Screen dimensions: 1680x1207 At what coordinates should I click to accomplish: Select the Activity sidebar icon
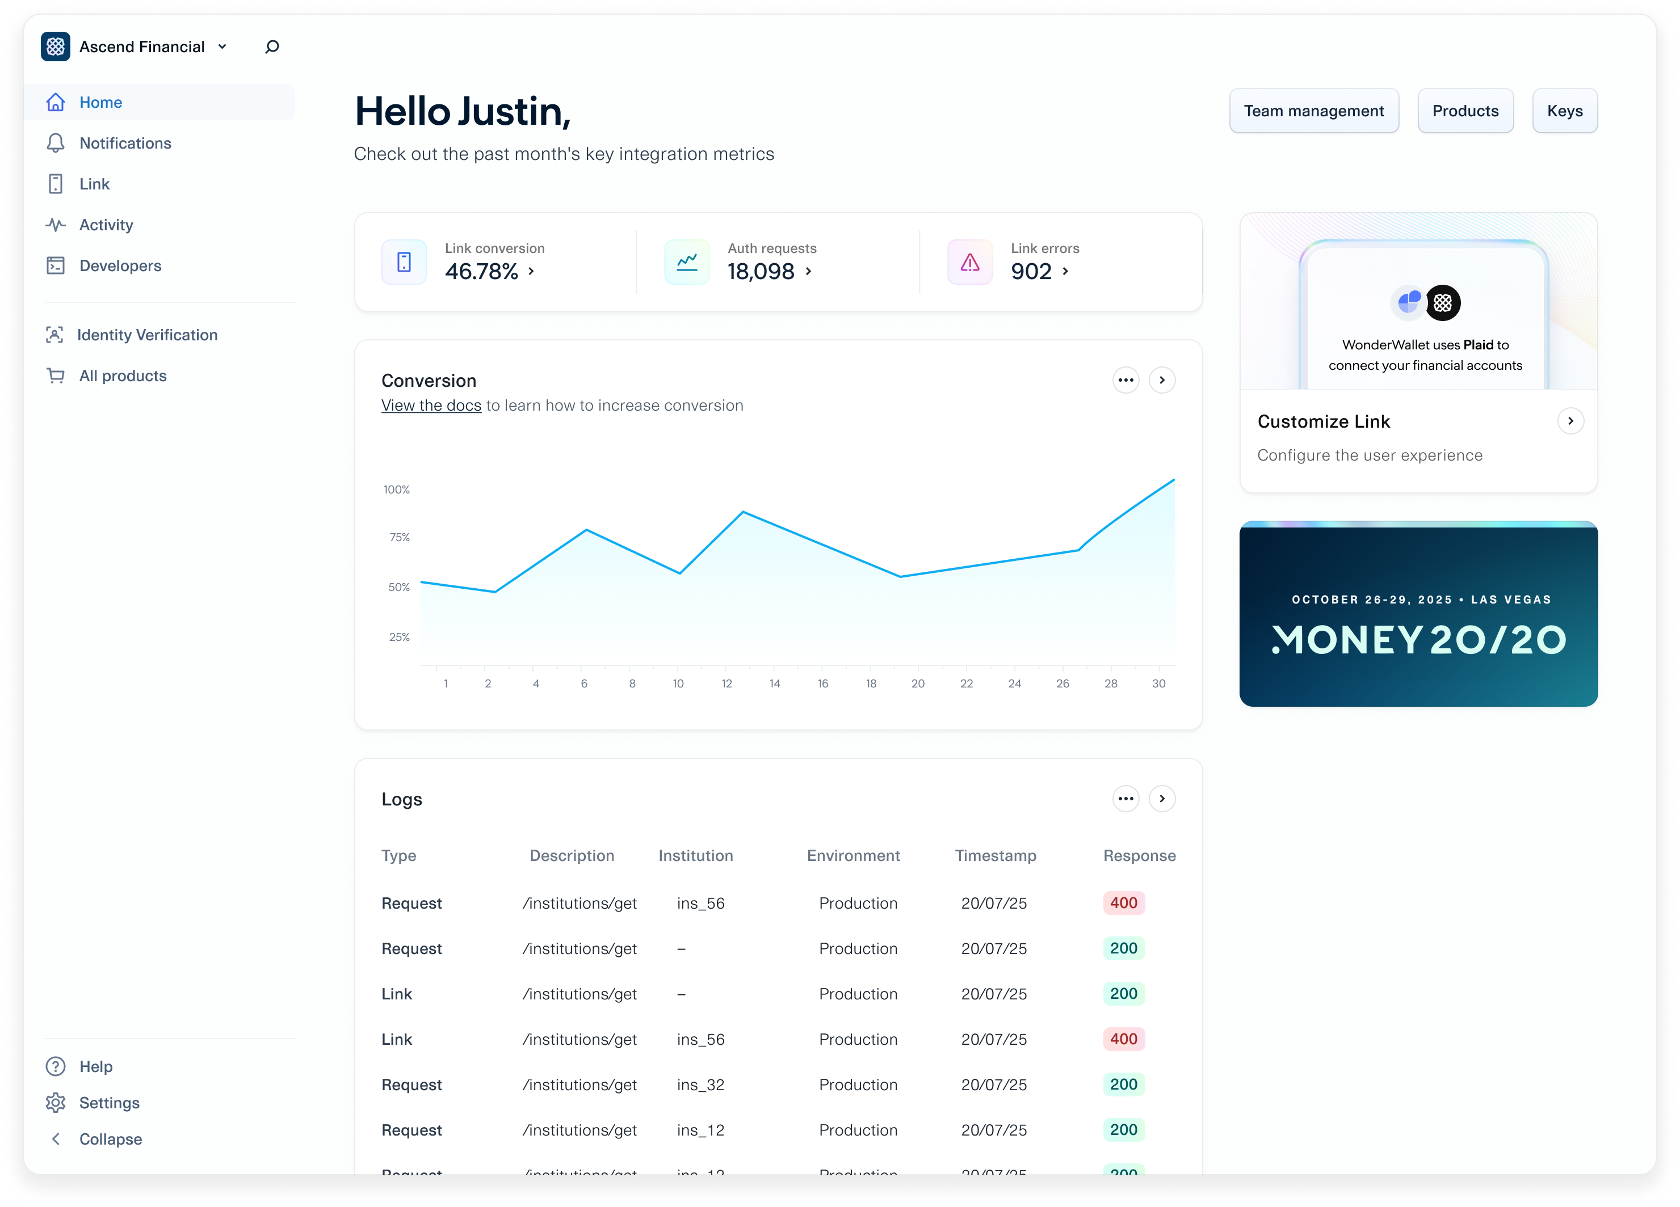pyautogui.click(x=56, y=224)
